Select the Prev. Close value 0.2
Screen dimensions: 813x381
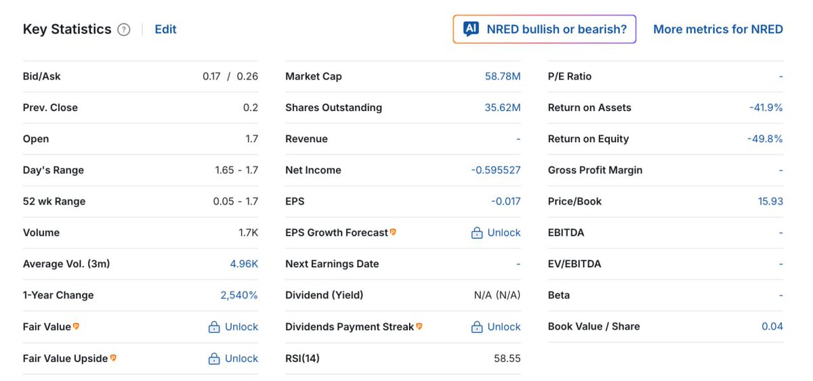click(251, 108)
